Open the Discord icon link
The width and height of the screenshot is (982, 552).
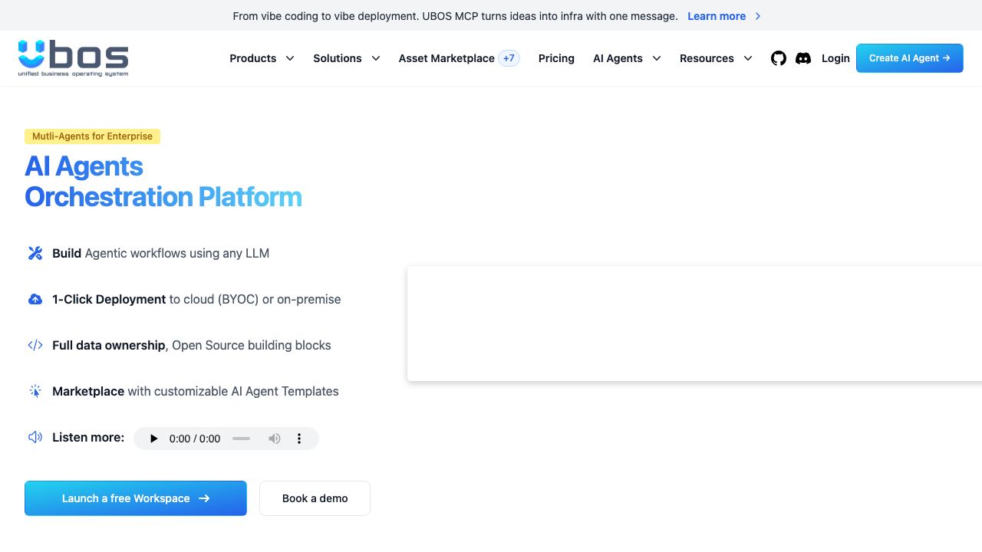coord(803,58)
